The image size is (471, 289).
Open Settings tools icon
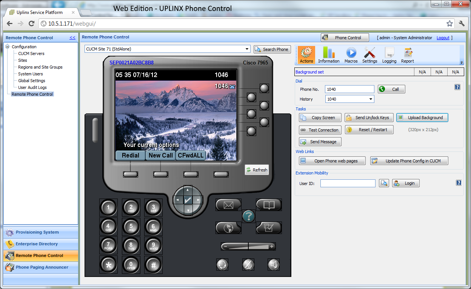tap(369, 55)
